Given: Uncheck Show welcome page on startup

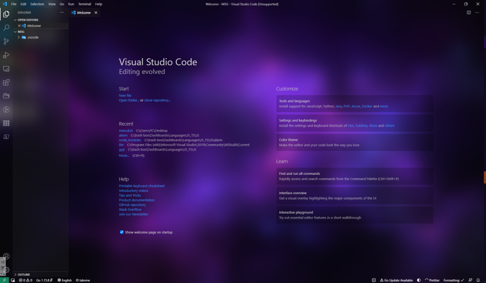Looking at the screenshot, I should [x=122, y=232].
